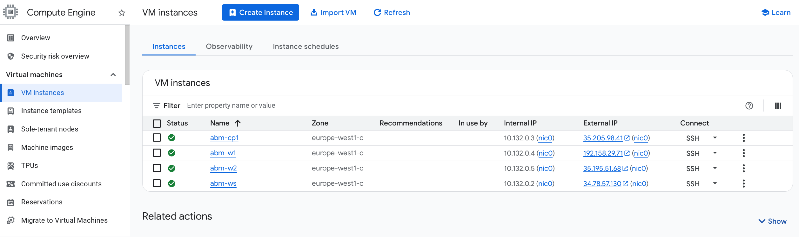The image size is (799, 237).
Task: Switch to the Instances tab
Action: (x=169, y=46)
